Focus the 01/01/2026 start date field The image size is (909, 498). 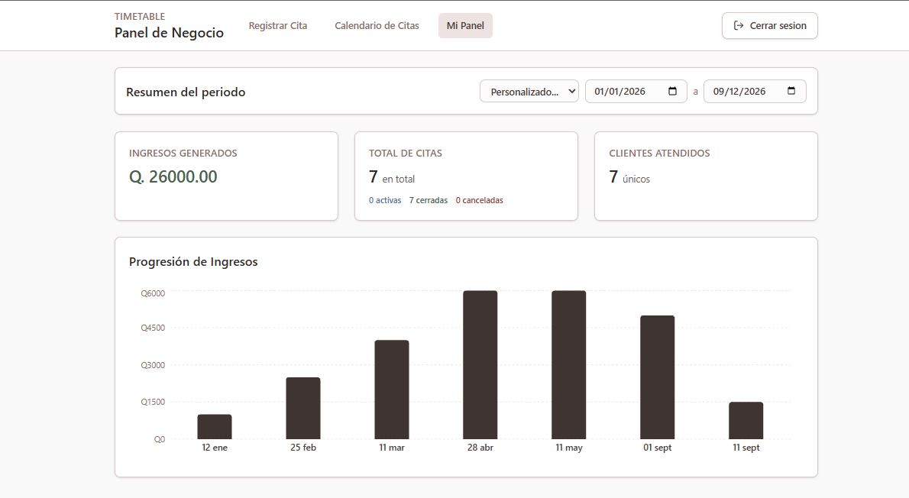636,91
